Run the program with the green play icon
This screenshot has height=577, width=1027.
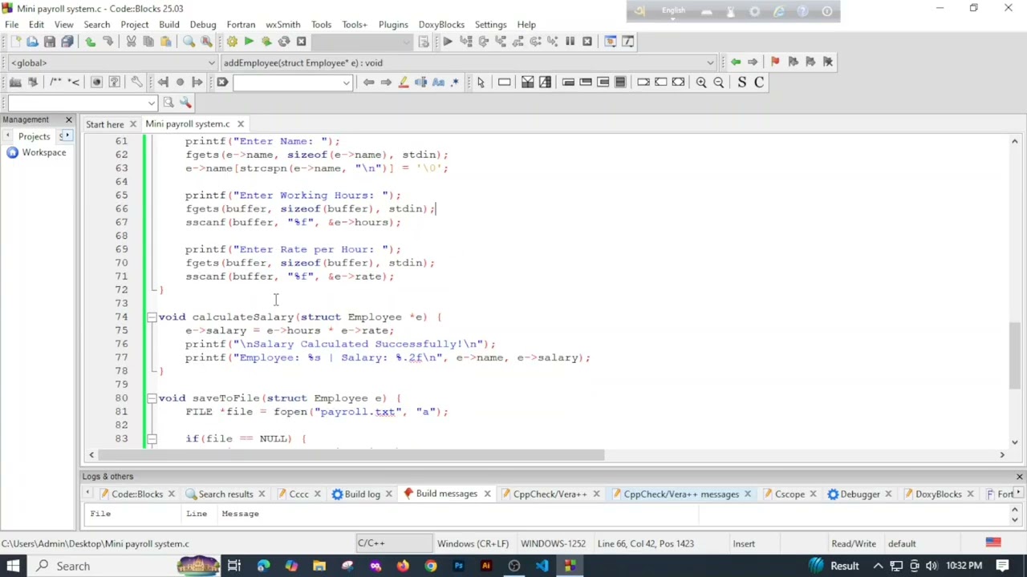249,42
